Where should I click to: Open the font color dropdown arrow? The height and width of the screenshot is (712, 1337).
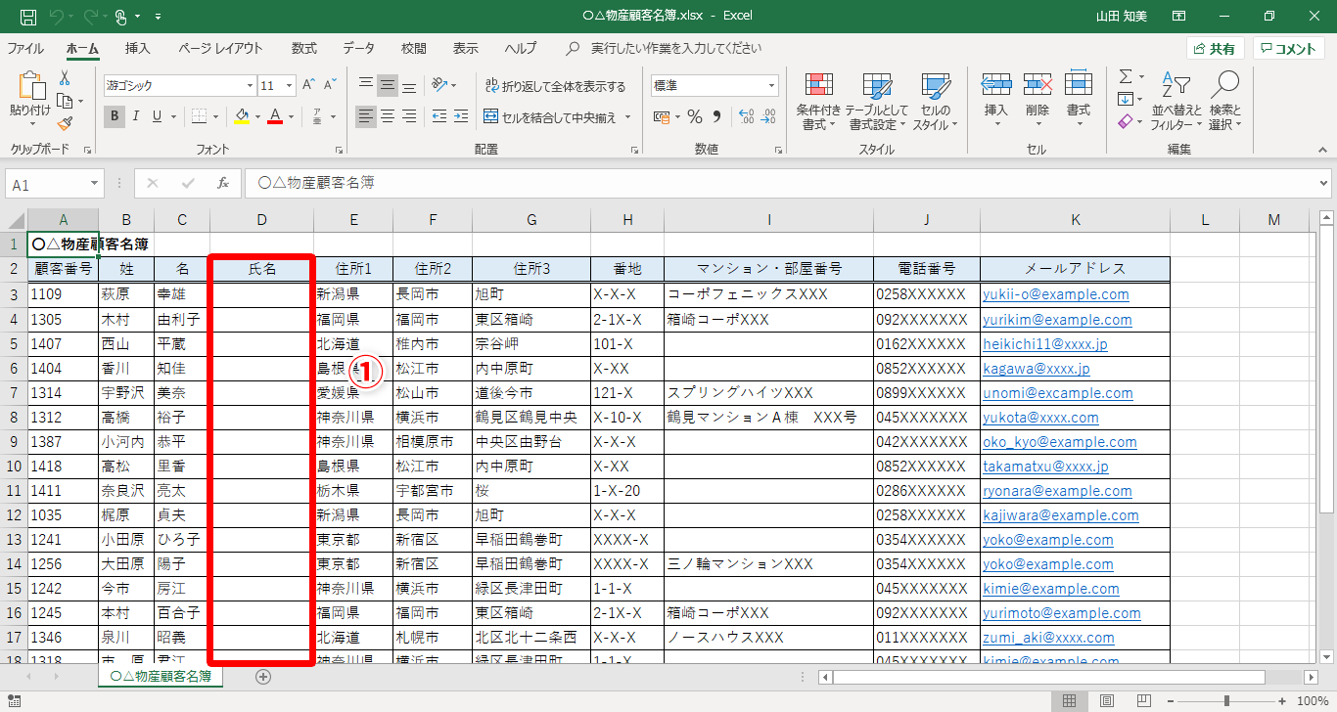point(291,116)
